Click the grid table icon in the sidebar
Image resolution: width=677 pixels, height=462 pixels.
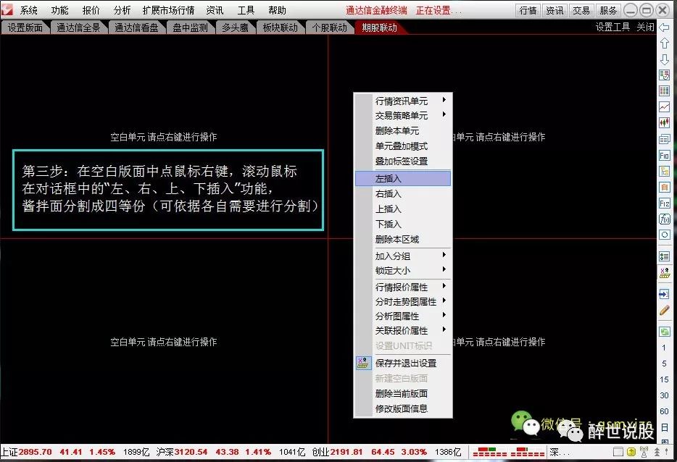click(665, 91)
